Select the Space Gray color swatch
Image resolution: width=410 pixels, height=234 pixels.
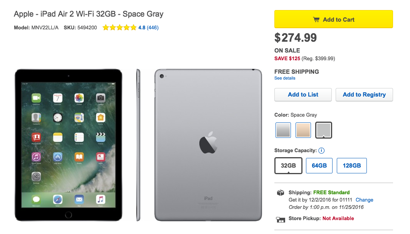(x=324, y=130)
